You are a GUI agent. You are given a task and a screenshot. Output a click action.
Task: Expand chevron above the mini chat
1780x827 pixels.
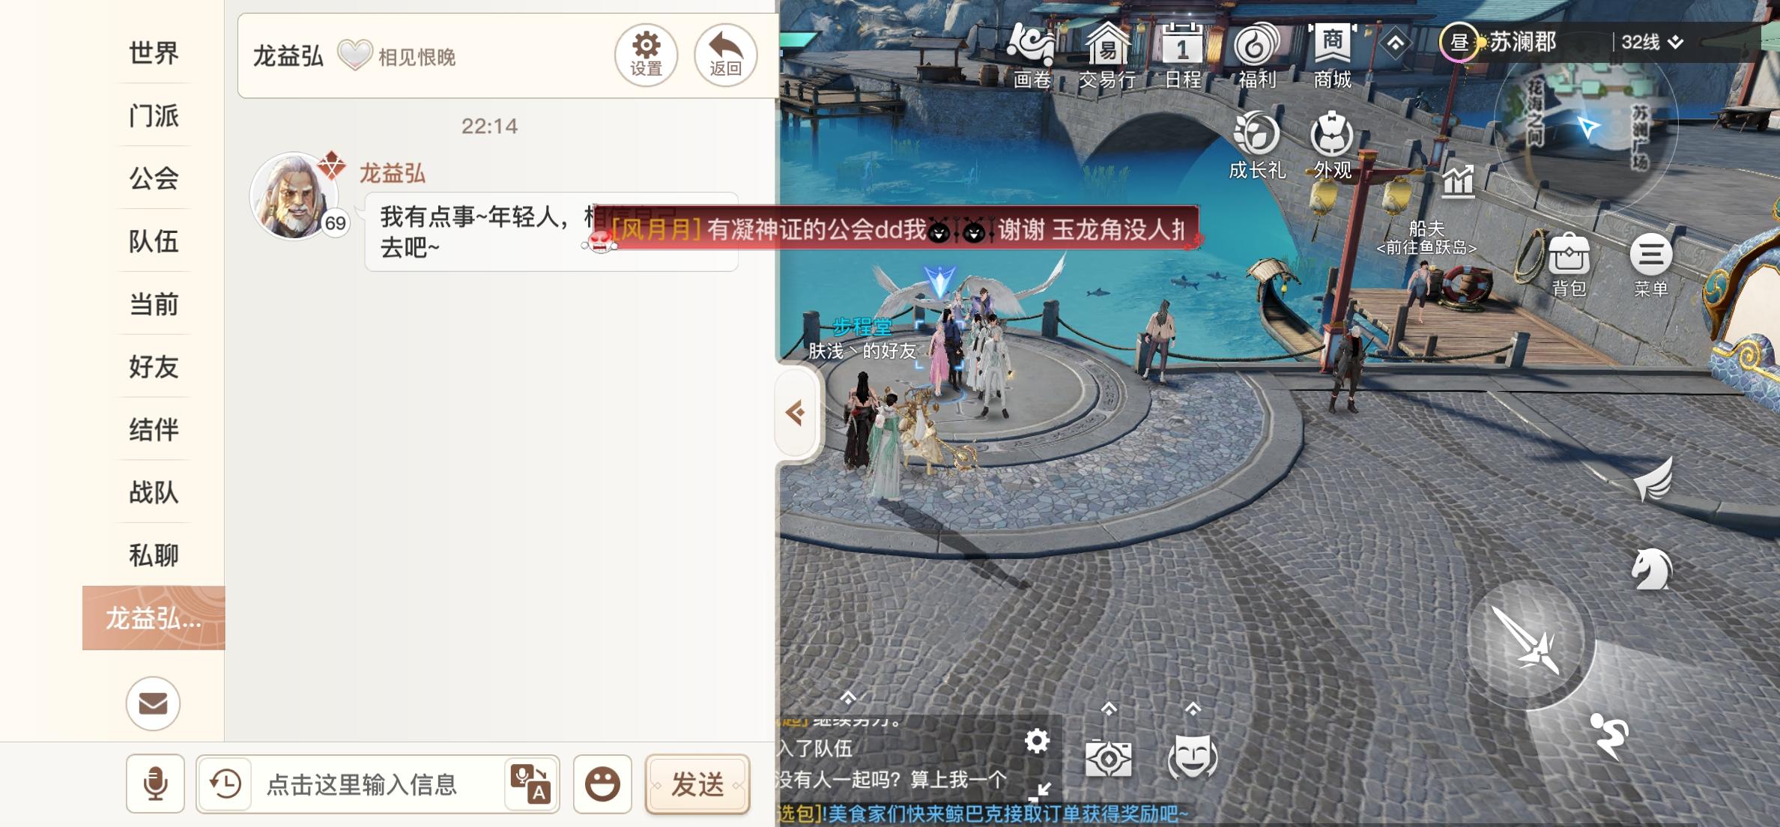(x=848, y=697)
